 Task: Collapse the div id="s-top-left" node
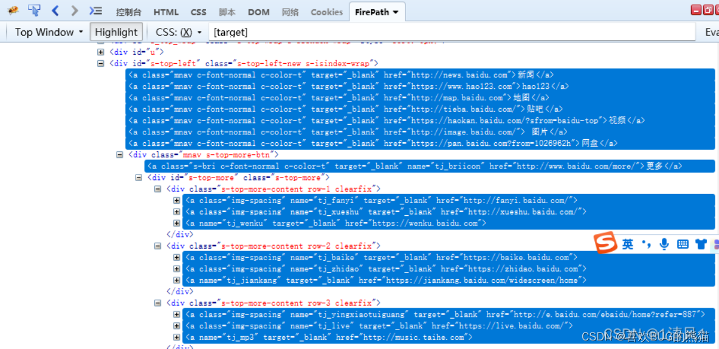coord(101,63)
